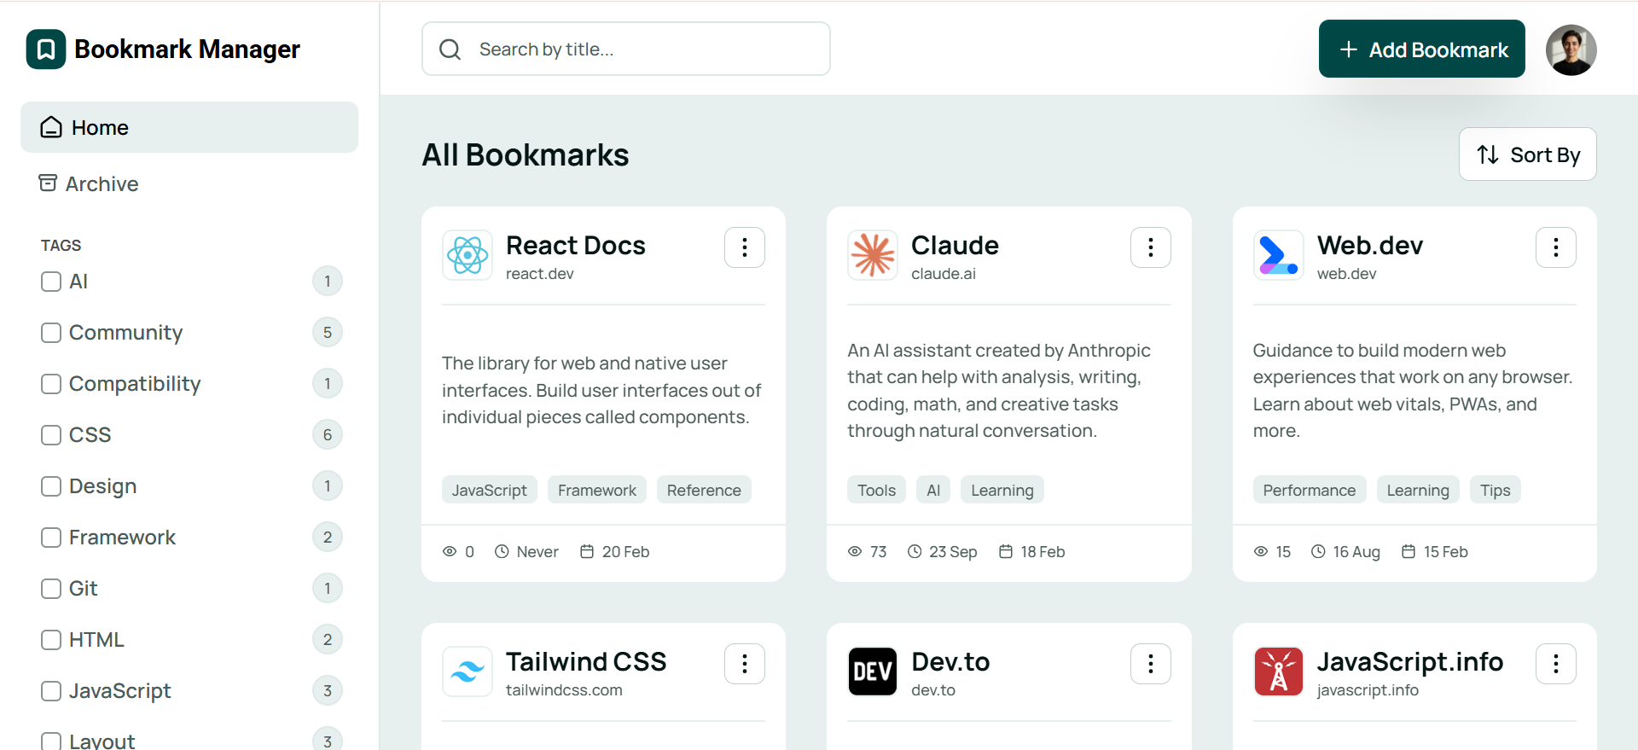Click the Tips tag on Web.dev card
The image size is (1638, 750).
point(1496,490)
